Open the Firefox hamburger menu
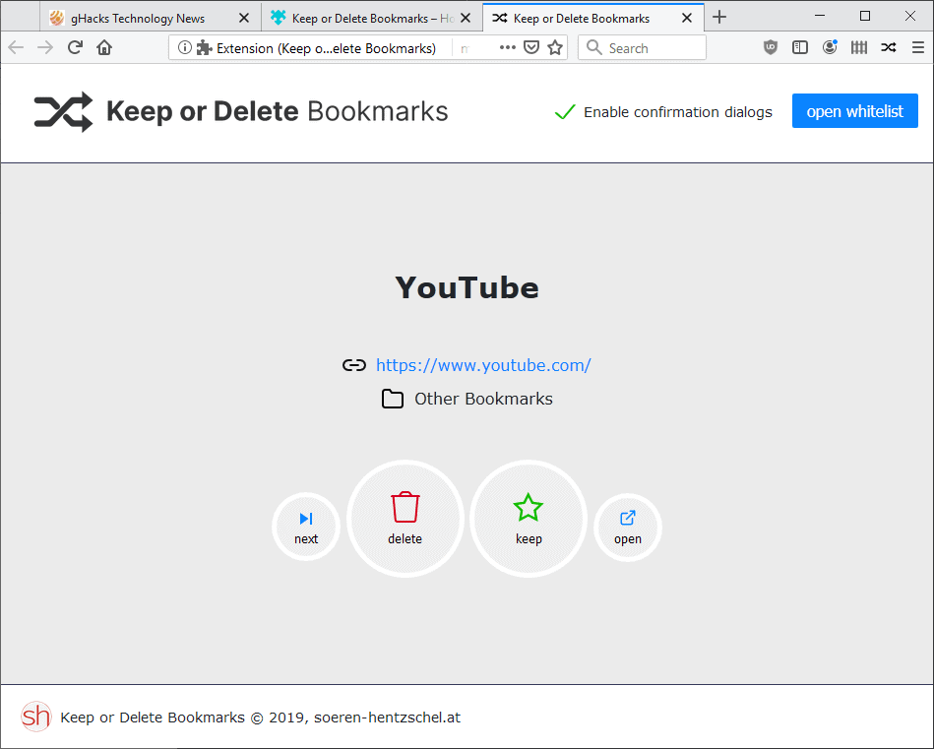 [918, 47]
